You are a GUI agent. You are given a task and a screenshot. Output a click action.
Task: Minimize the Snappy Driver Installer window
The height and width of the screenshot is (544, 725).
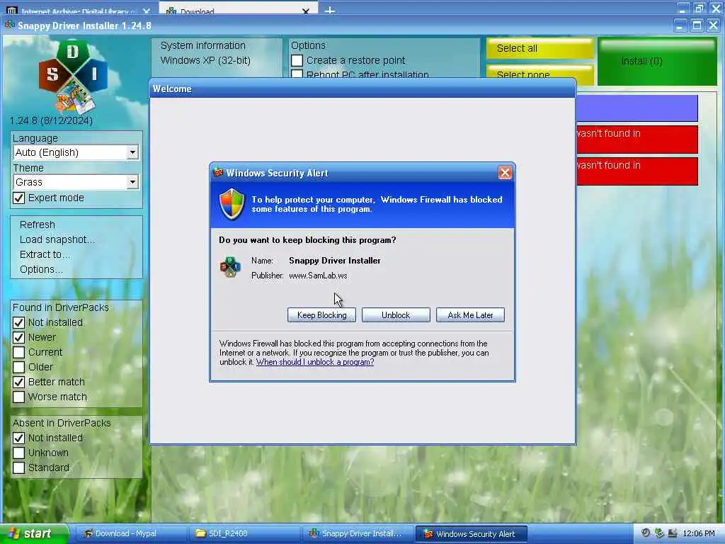pos(679,25)
